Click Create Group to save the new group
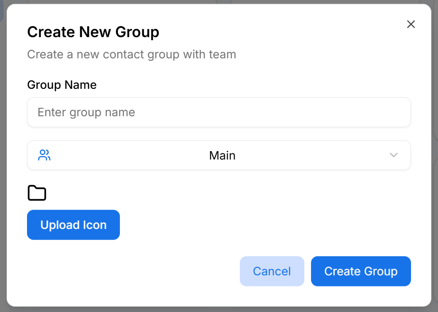The width and height of the screenshot is (438, 312). pyautogui.click(x=361, y=271)
